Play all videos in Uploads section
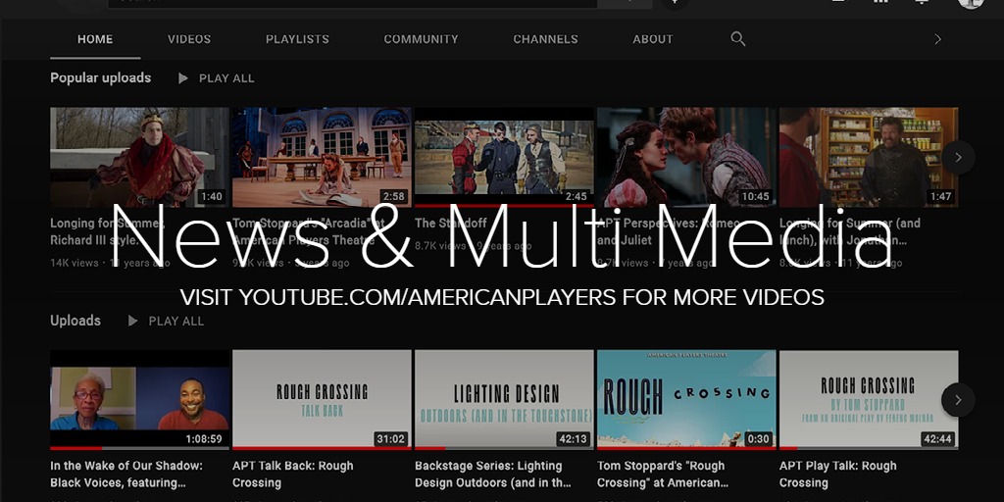The image size is (1004, 502). pos(167,321)
